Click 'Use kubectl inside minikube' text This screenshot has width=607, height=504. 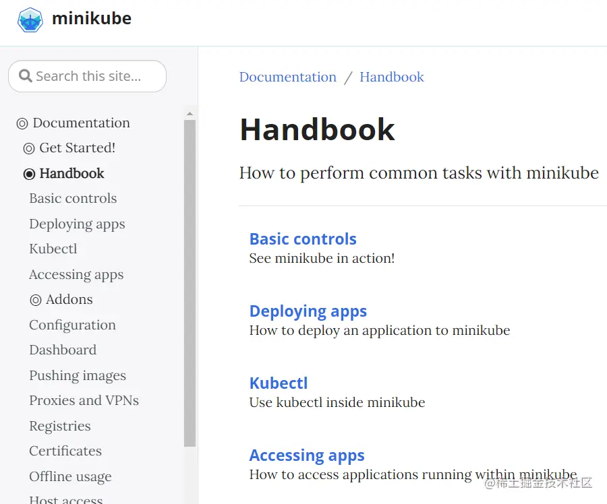coord(337,403)
